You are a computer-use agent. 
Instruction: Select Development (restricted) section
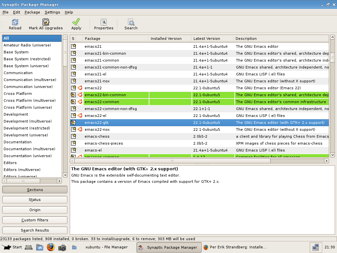point(32,128)
